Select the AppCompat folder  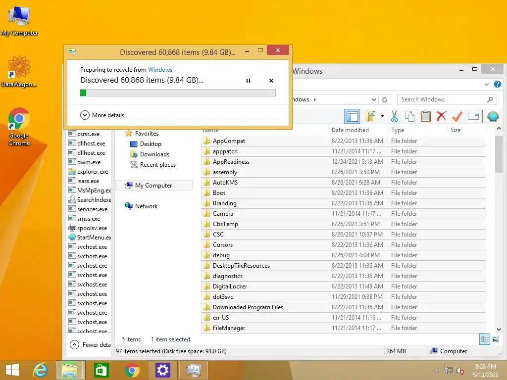click(343, 141)
